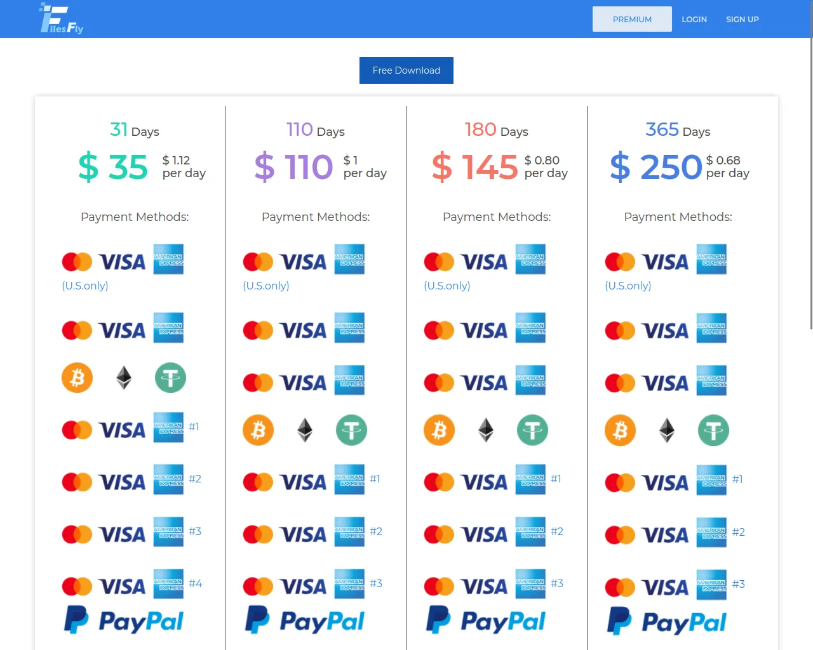
Task: Select Bitcoin payment in 365 Days plan
Action: (621, 431)
